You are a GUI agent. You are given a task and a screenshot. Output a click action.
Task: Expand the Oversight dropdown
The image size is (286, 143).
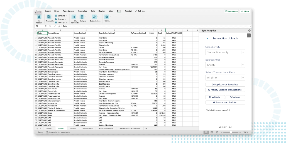click(x=67, y=23)
